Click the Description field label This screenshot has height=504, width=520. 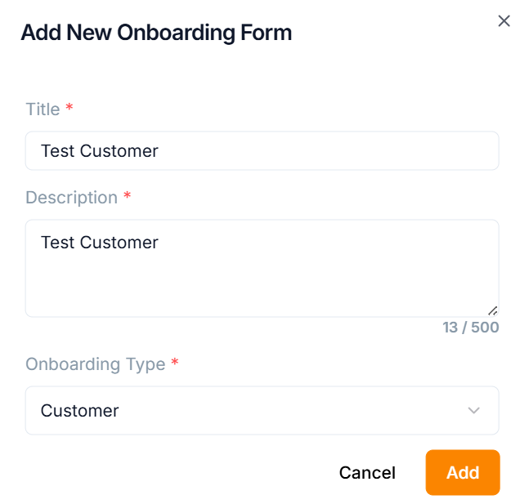(71, 198)
